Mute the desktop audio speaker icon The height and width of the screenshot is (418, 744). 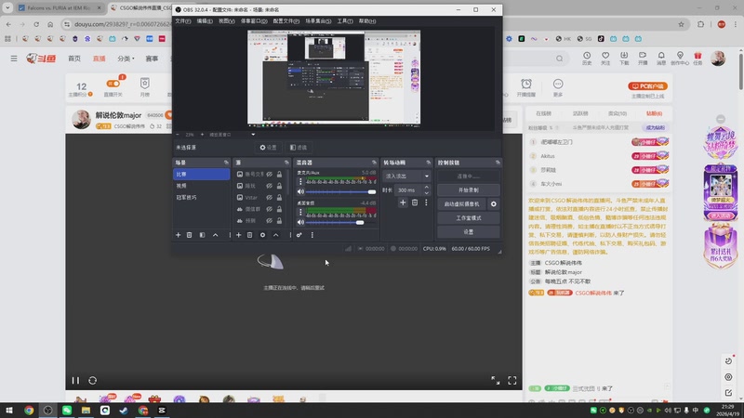pos(300,222)
